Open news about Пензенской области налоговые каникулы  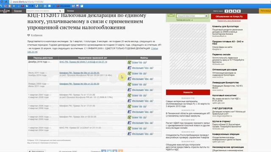(x=188, y=114)
